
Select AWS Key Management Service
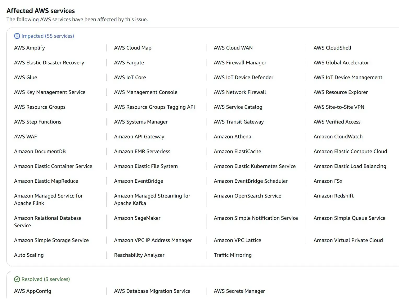(x=50, y=92)
